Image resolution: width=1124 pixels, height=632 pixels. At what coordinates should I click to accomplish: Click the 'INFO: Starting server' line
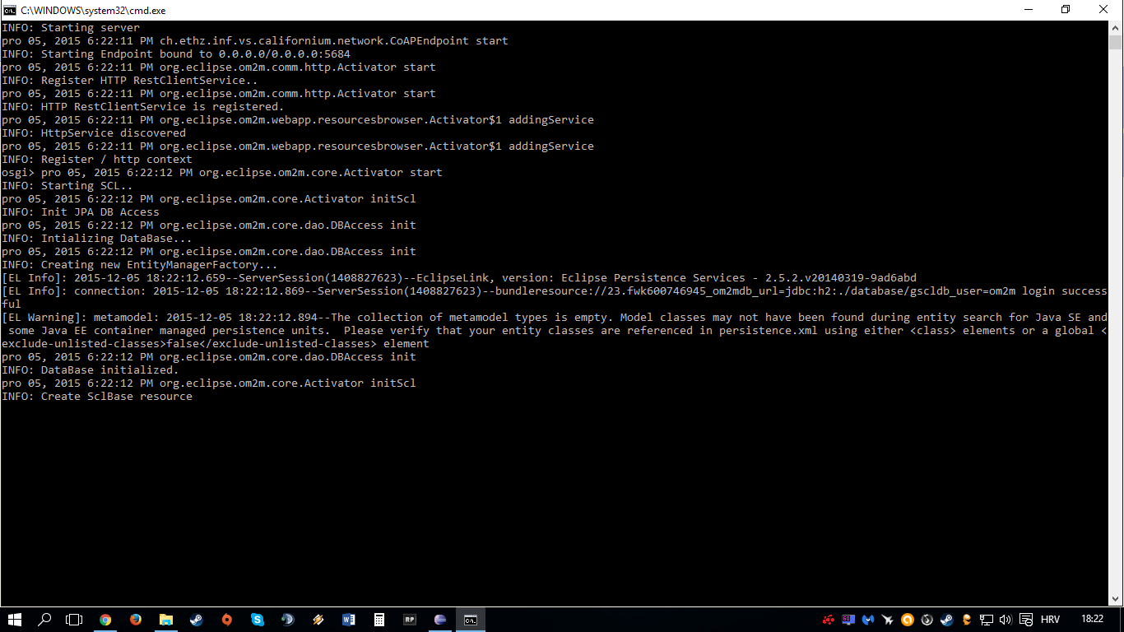click(71, 27)
